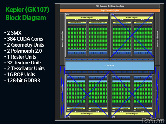Viewport: 166px width, 124px height.
Task: Click the bottom-right Raster Engine bar
Action: point(132,114)
